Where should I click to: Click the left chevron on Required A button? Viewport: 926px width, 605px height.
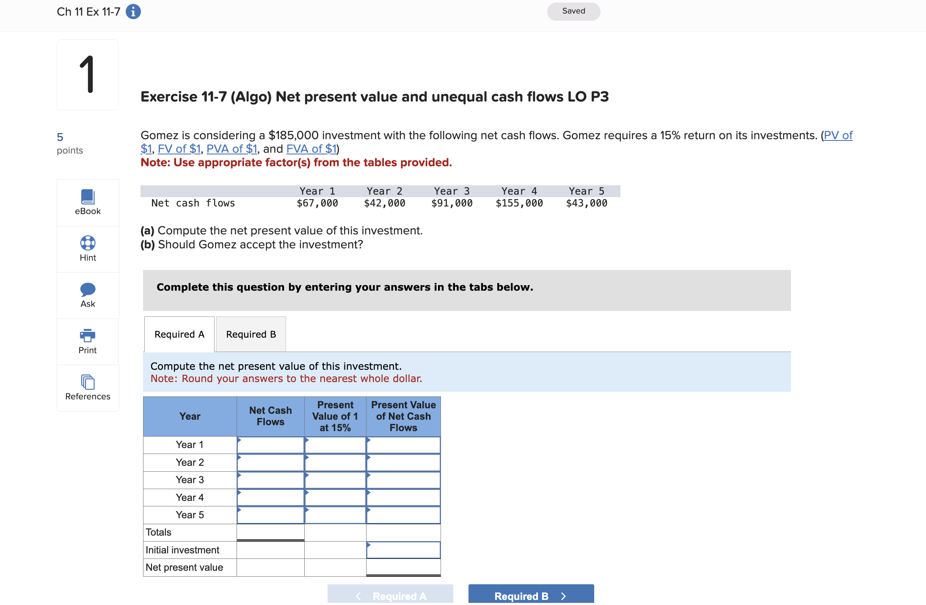pos(358,596)
